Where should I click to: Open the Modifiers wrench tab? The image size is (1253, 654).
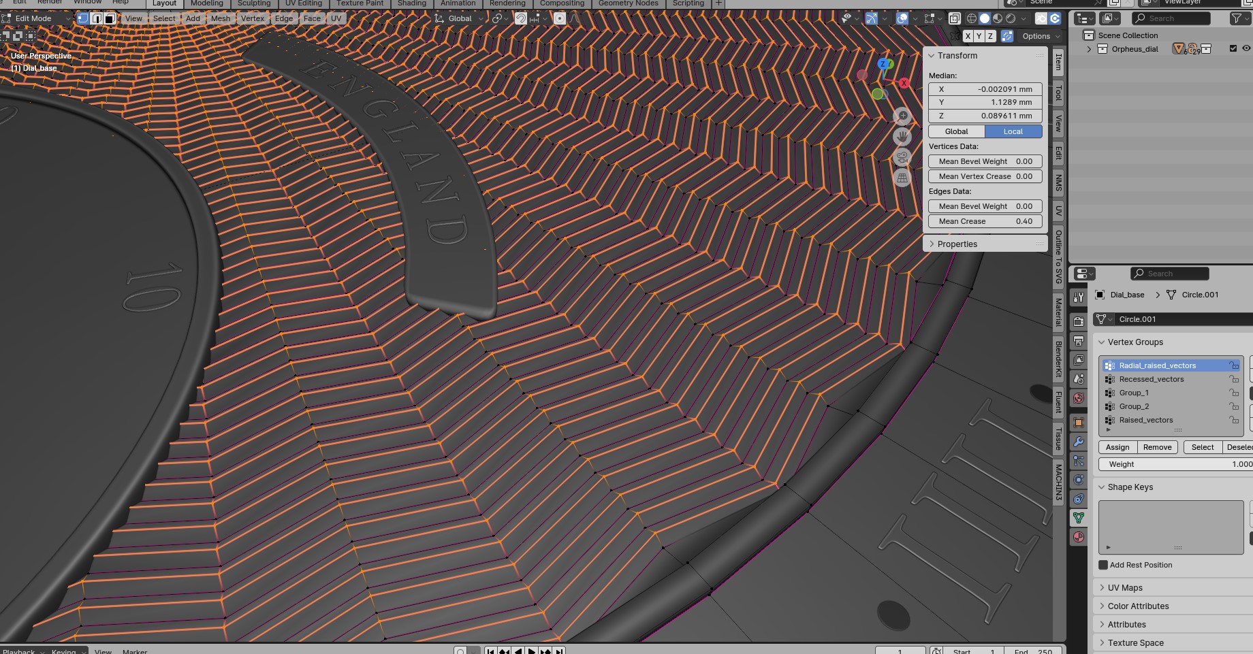tap(1079, 442)
